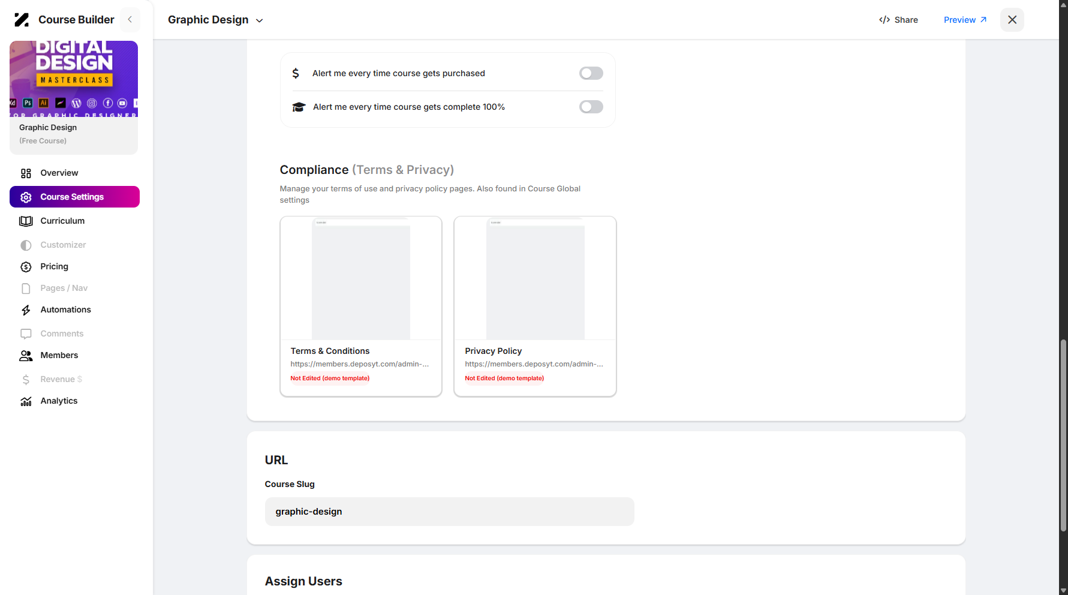Enable alert when course completes 100%
1068x595 pixels.
pos(591,107)
